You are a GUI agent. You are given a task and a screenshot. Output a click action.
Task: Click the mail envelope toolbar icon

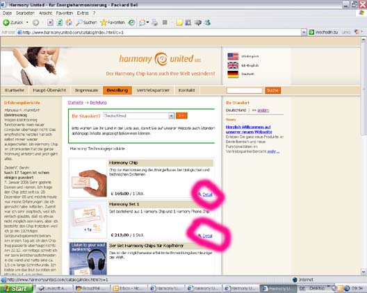[x=142, y=22]
